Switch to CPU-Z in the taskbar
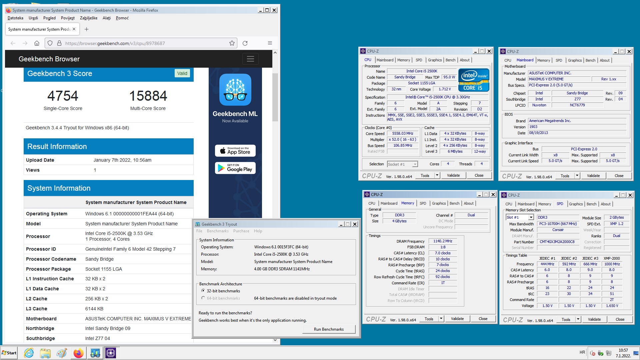The image size is (640, 360). (111, 353)
